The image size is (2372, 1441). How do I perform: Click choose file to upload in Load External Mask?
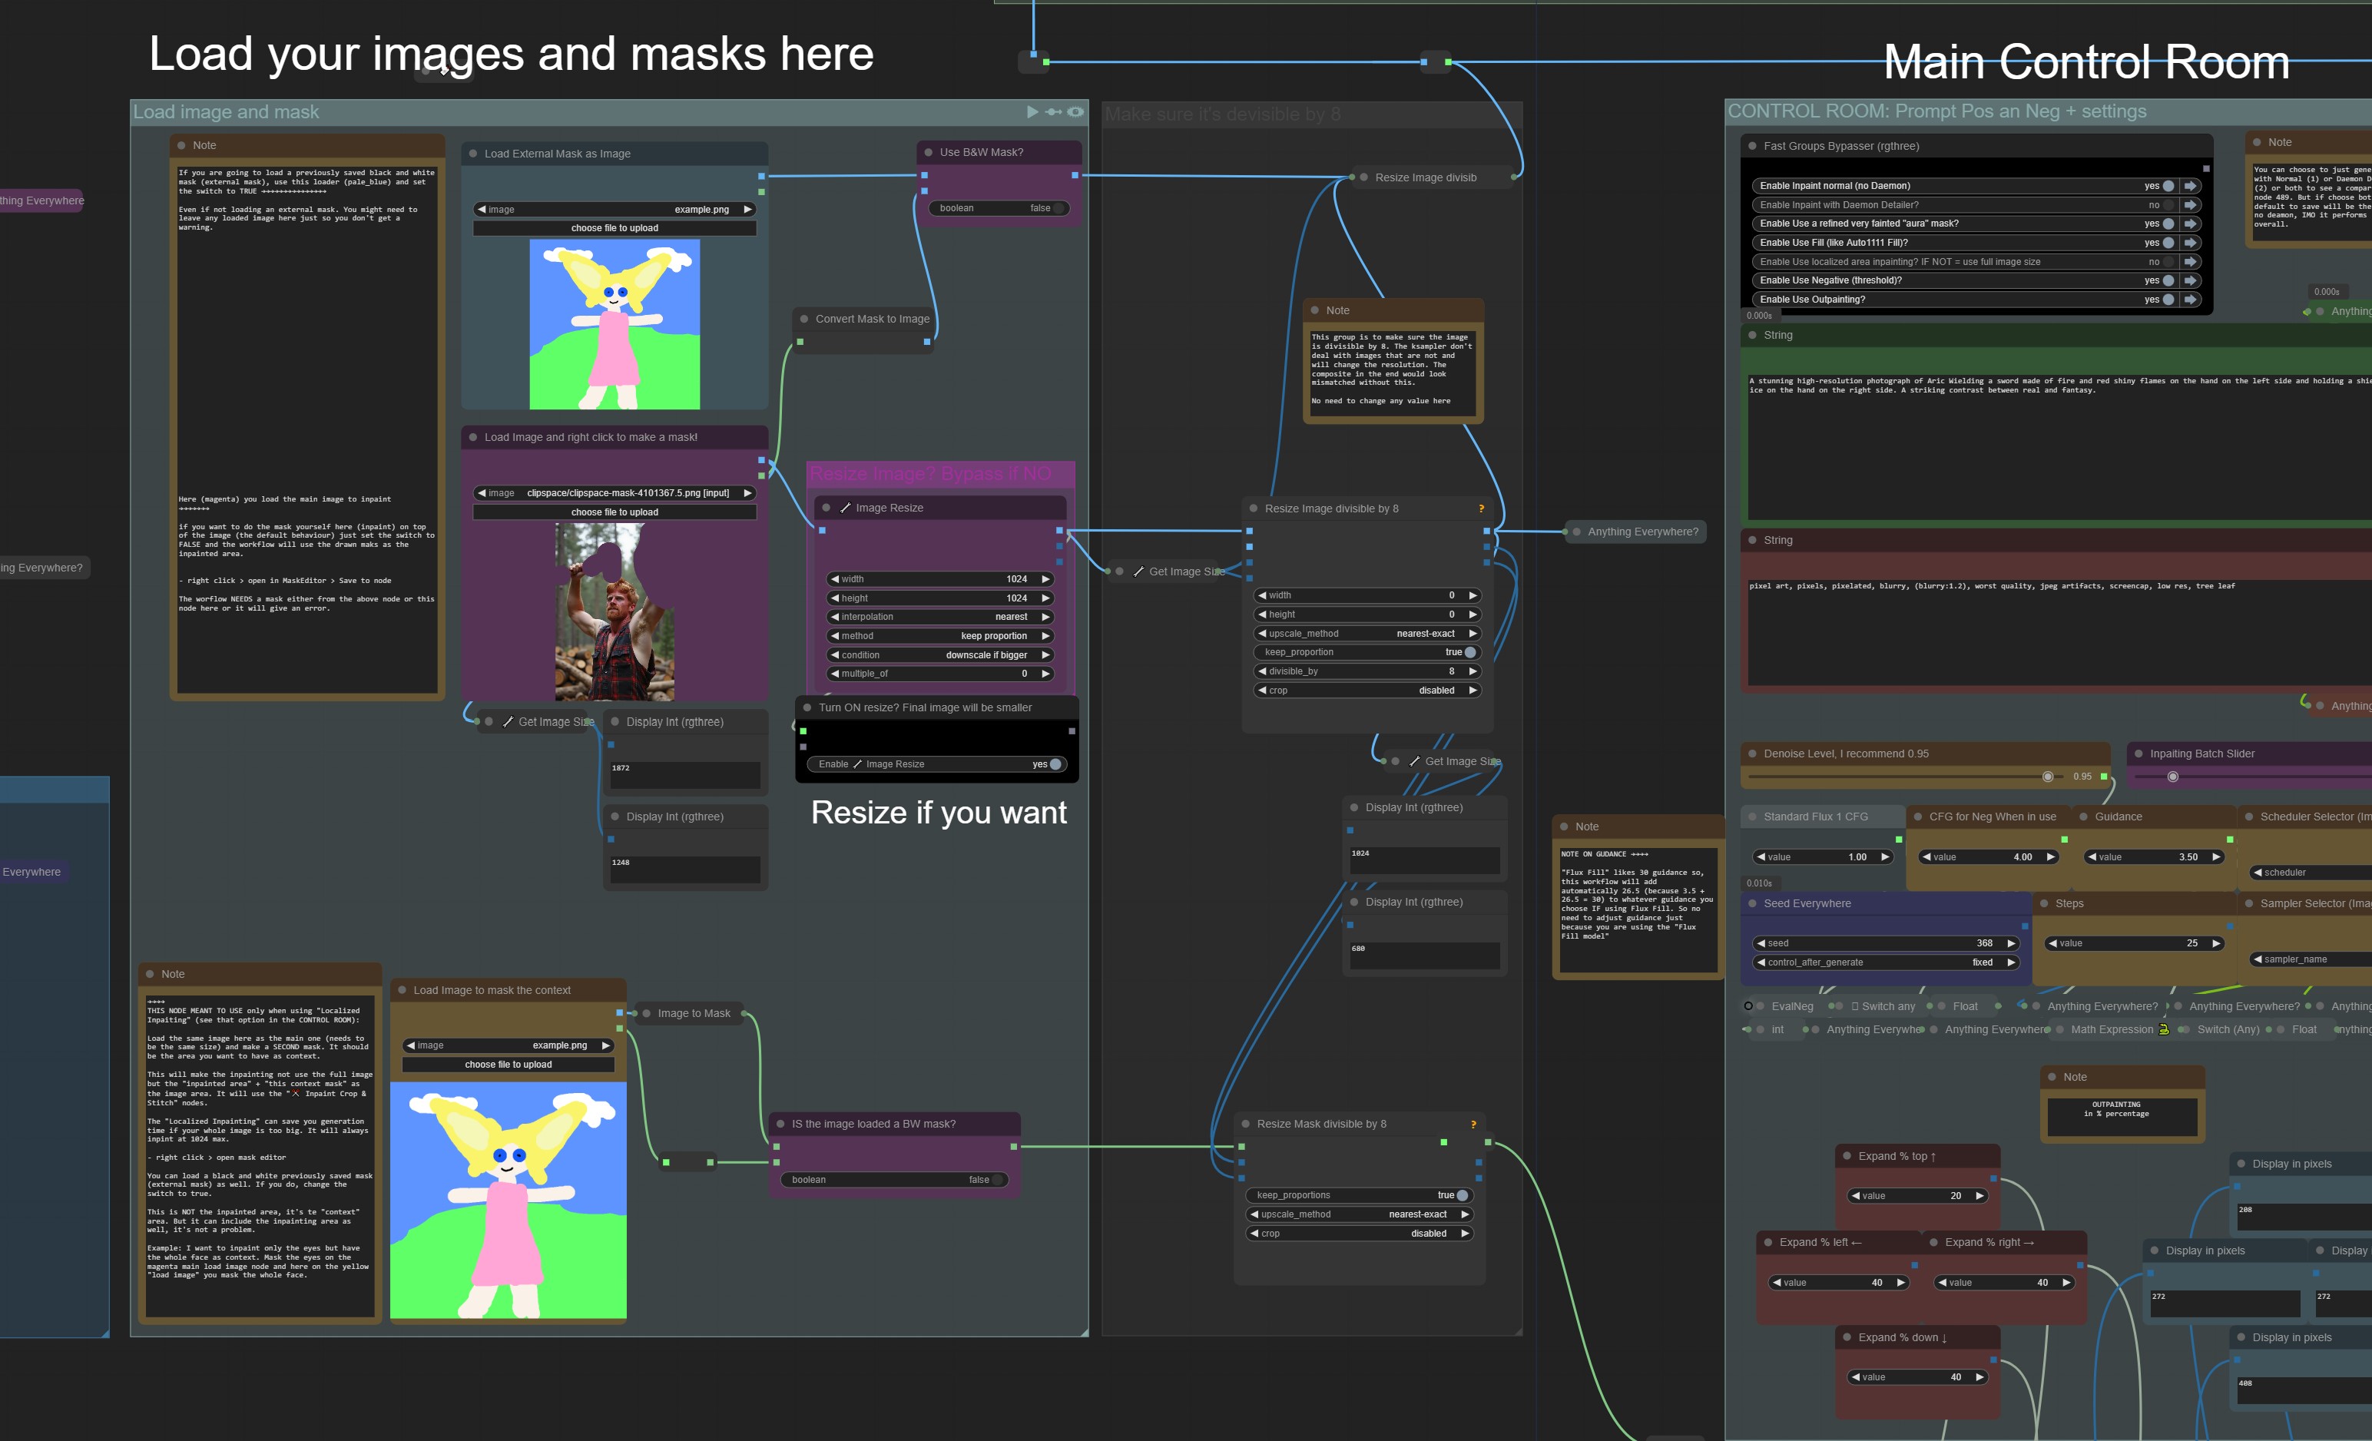pos(615,228)
